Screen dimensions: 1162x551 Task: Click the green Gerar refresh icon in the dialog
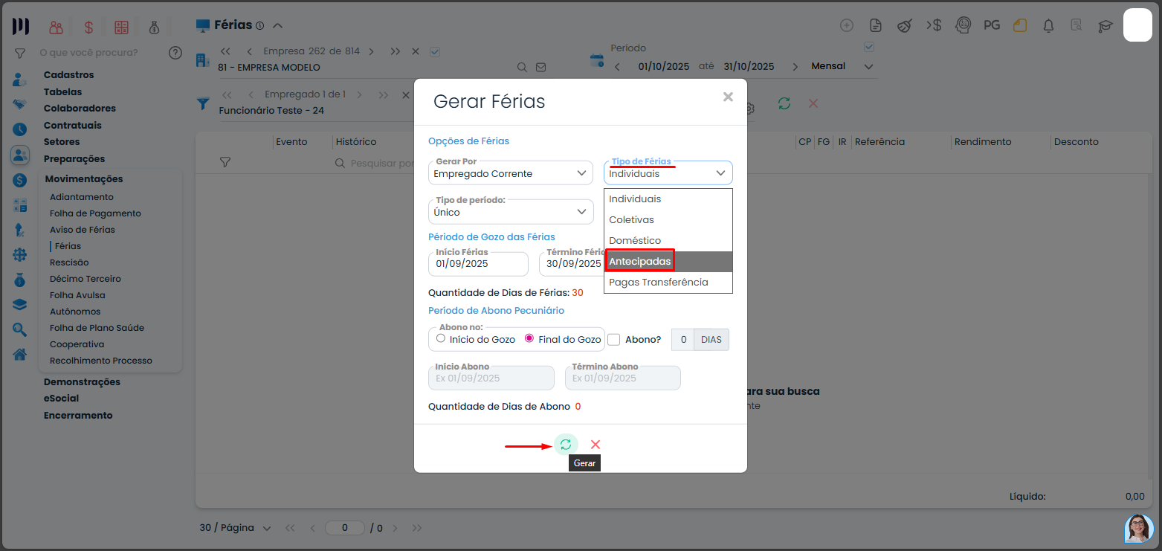pos(566,445)
